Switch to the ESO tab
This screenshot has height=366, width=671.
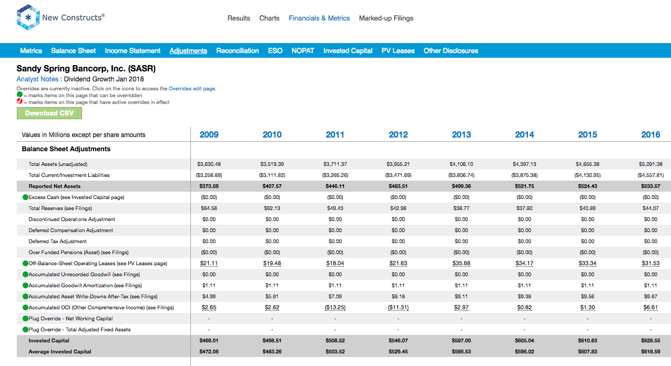pyautogui.click(x=275, y=51)
